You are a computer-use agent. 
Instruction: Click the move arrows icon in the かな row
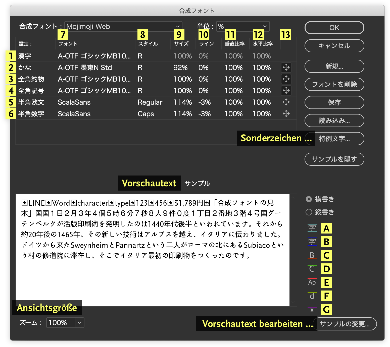tap(286, 67)
